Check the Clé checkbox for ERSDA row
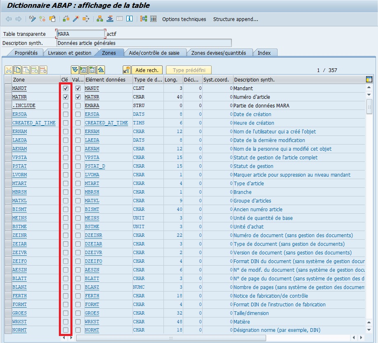The width and height of the screenshot is (378, 343). tap(65, 114)
